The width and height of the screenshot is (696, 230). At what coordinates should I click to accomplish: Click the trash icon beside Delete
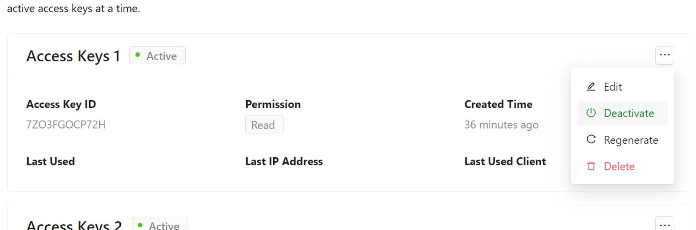(x=591, y=166)
